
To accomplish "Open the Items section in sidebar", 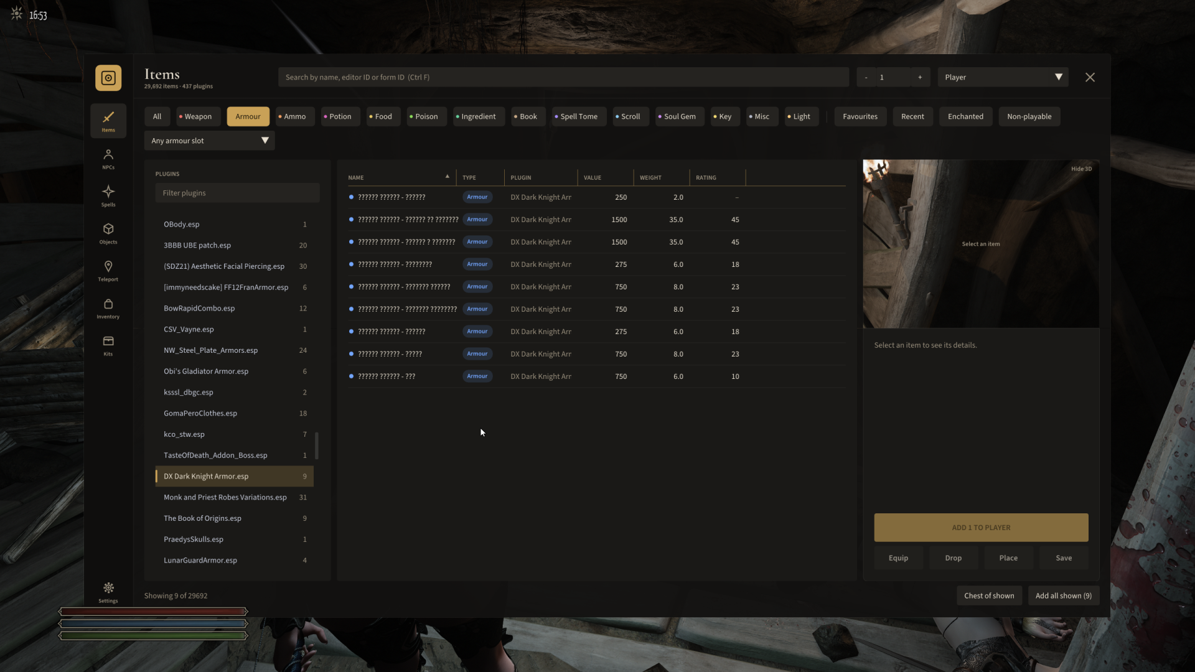I will [x=108, y=121].
